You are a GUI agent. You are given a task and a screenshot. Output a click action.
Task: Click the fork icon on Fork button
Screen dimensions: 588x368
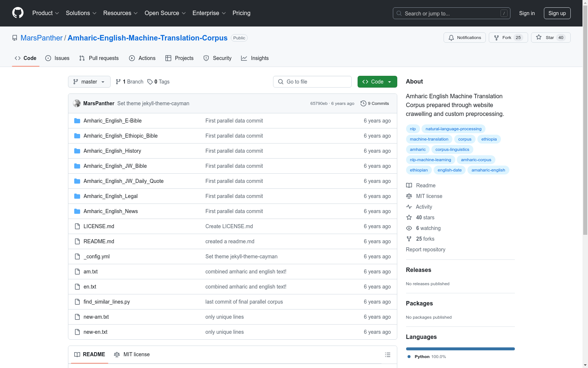click(x=496, y=38)
